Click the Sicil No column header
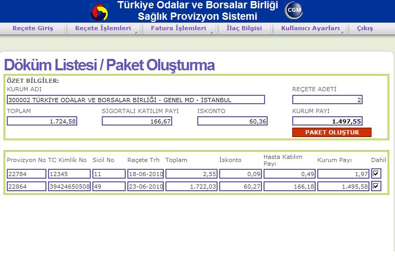Screen dimensions: 395x260 (x=103, y=160)
